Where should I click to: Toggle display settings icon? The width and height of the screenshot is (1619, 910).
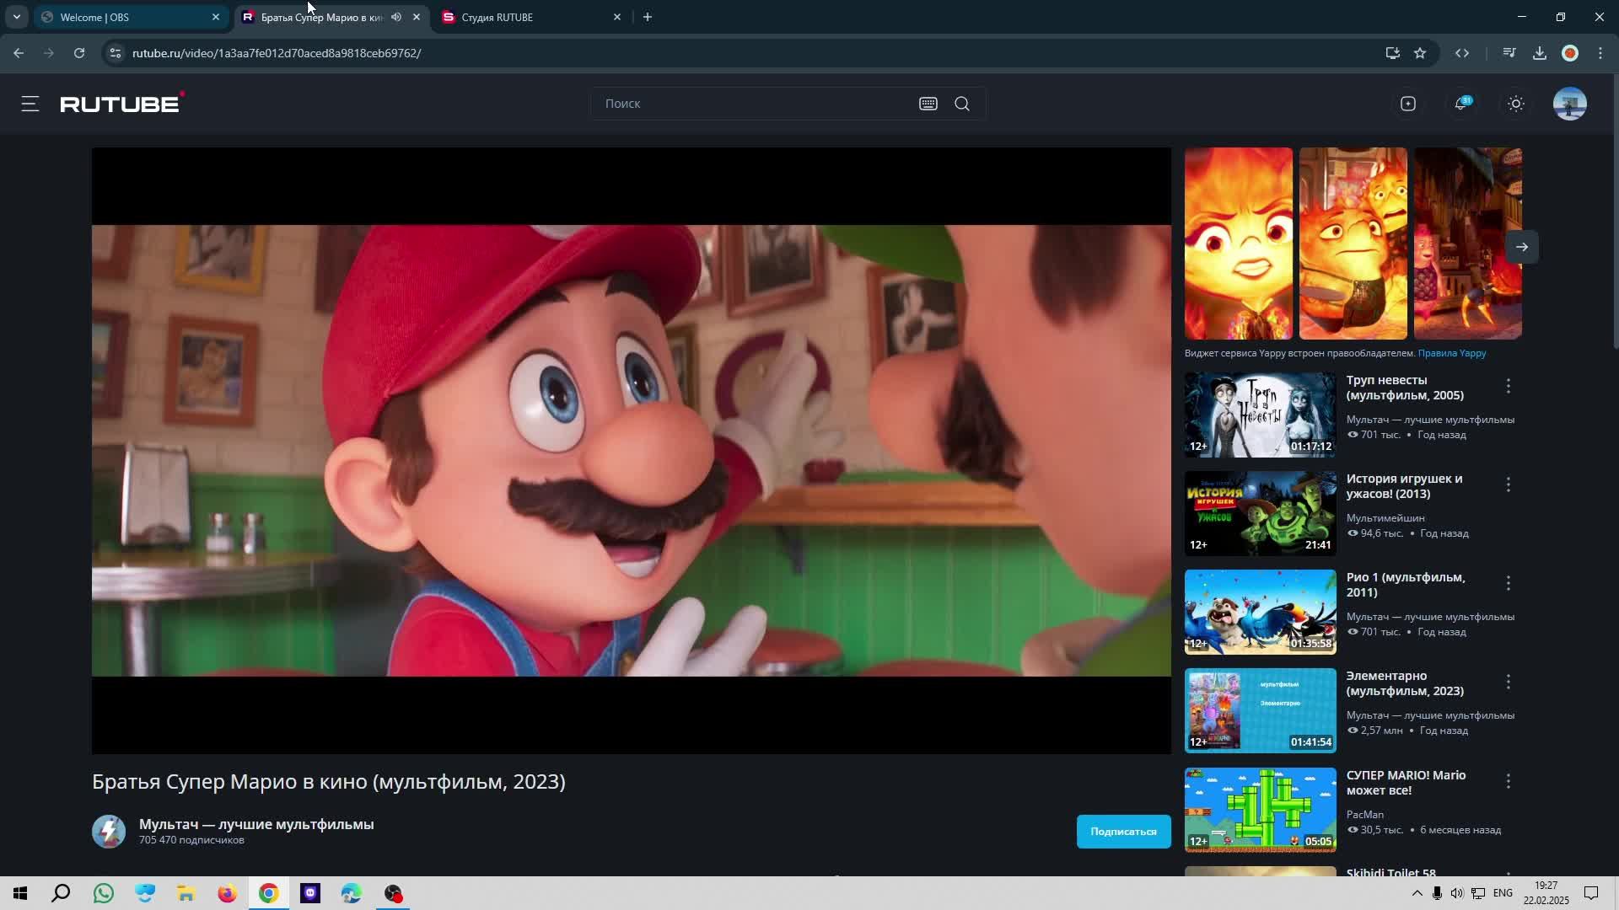pos(1515,102)
